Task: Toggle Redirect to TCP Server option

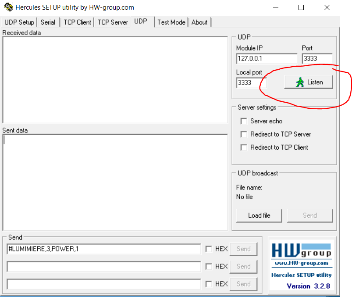Action: coord(244,134)
